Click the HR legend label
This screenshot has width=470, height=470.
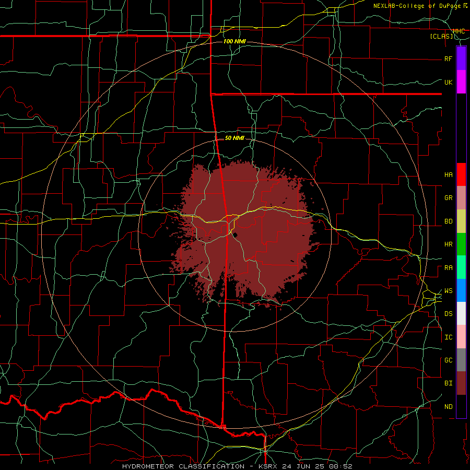point(448,244)
